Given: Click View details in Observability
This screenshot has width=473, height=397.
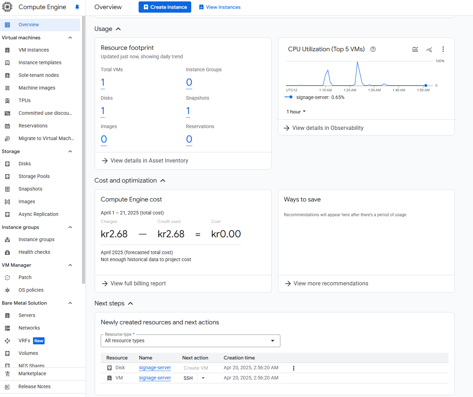Looking at the screenshot, I should (324, 128).
